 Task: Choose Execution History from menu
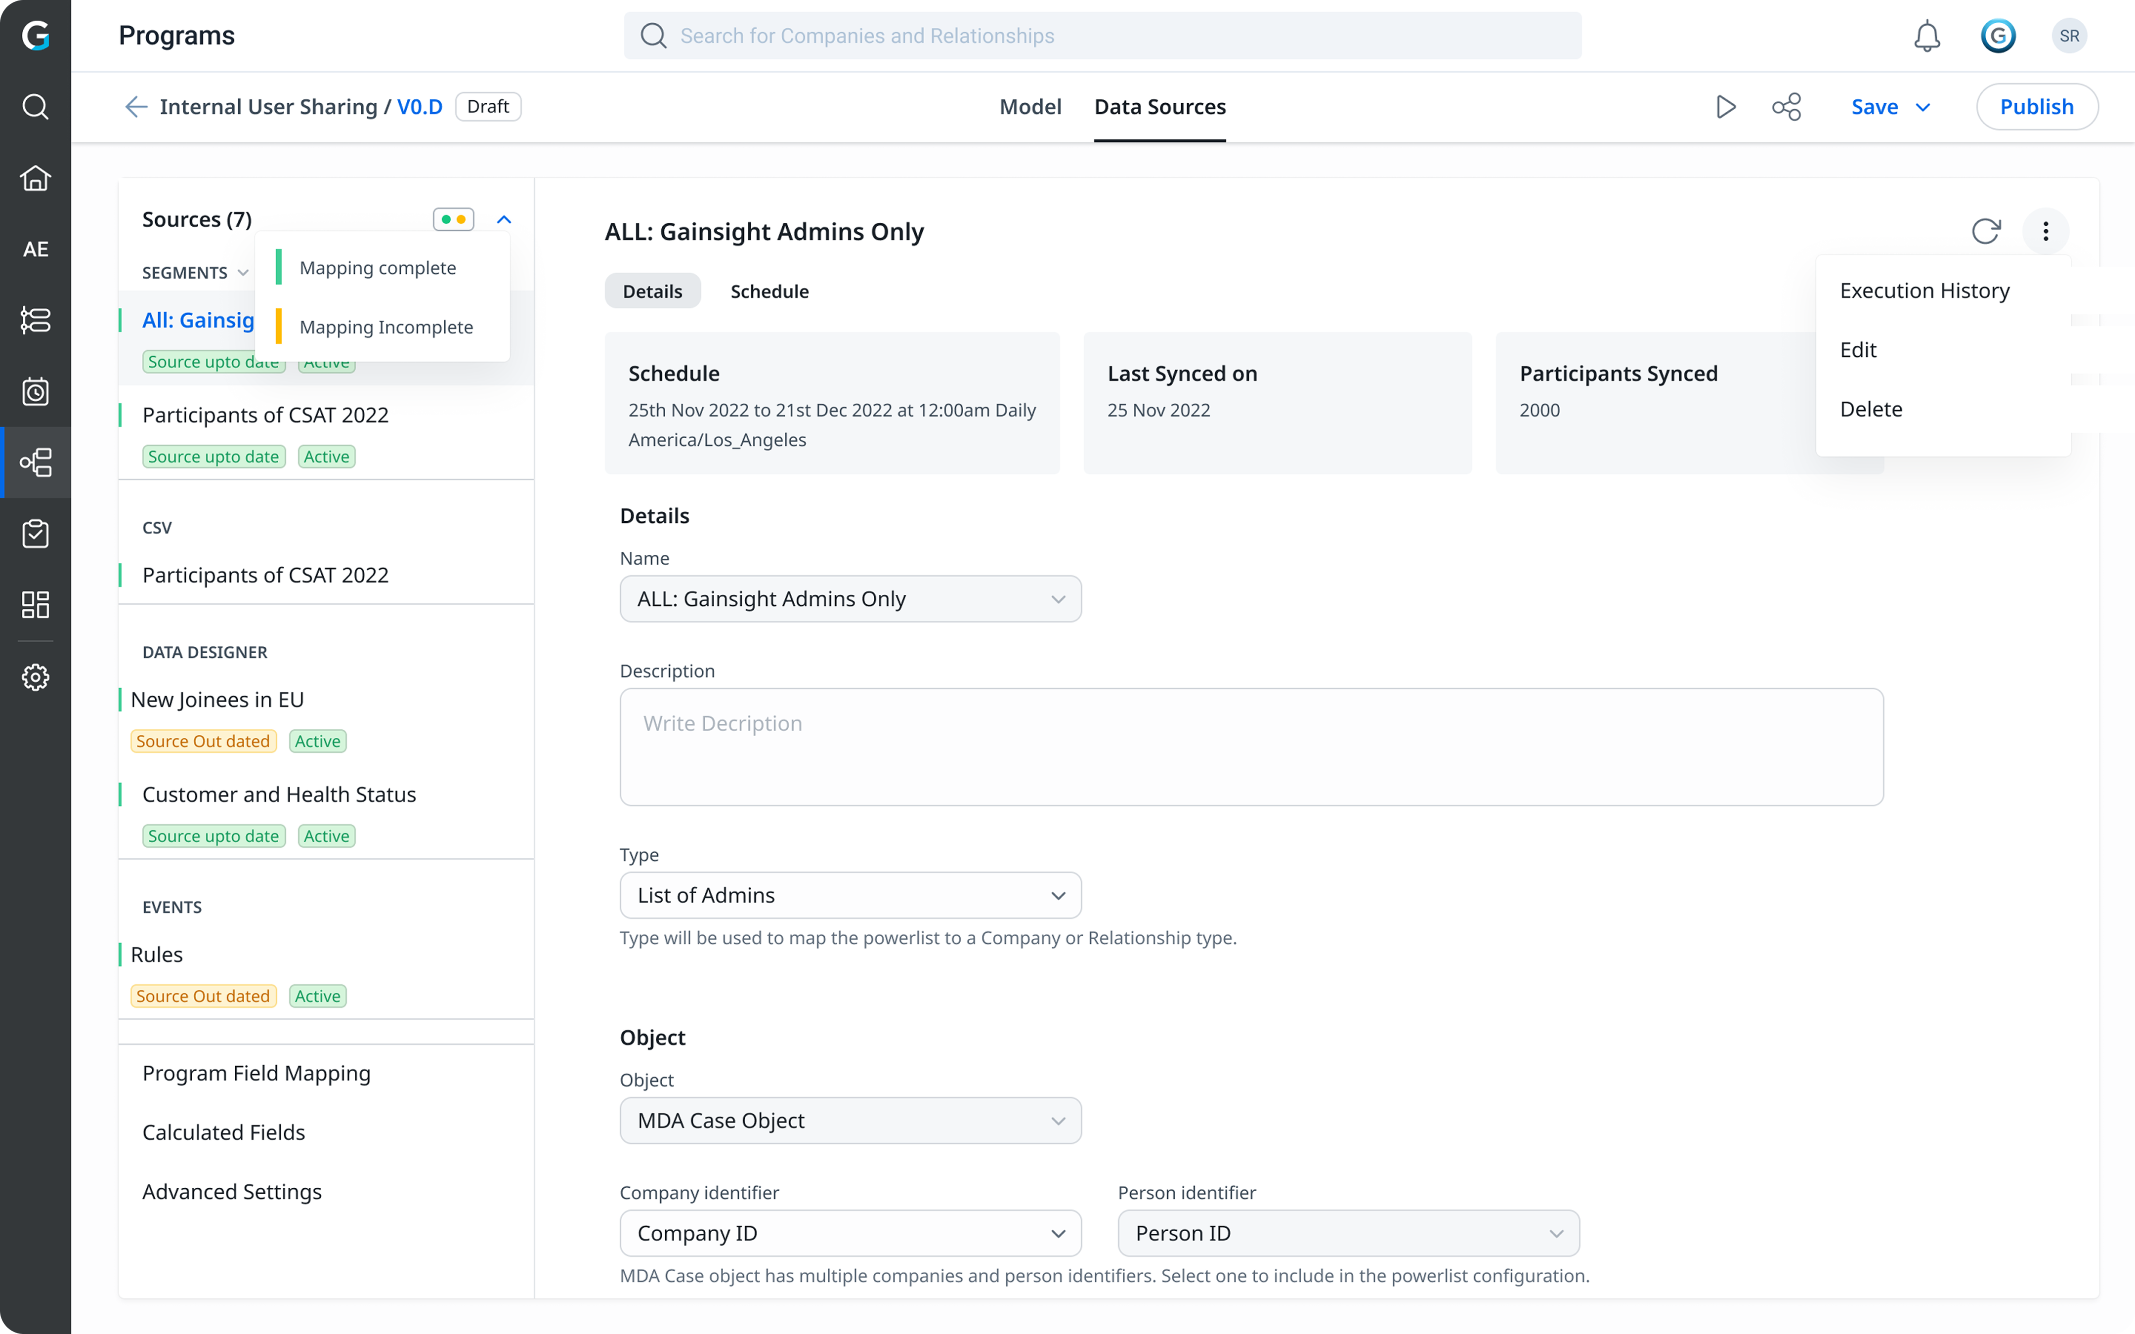coord(1924,291)
